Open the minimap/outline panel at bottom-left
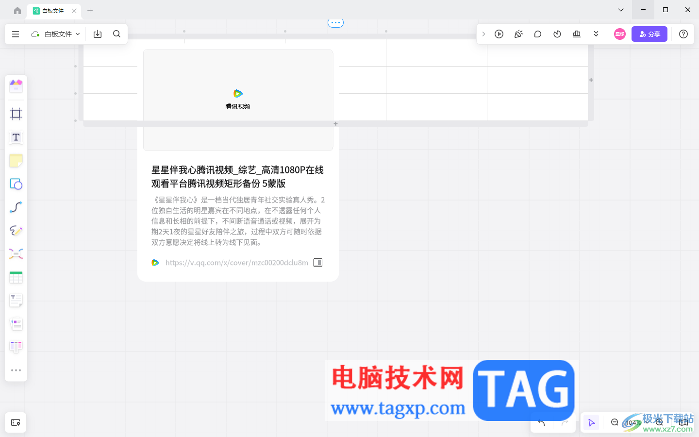 coord(16,422)
